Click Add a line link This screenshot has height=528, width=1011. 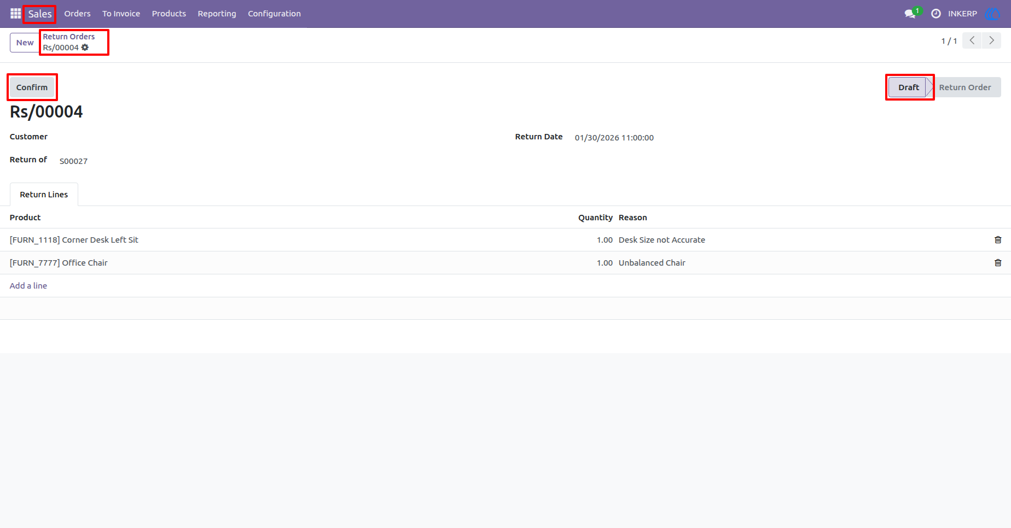(x=28, y=286)
